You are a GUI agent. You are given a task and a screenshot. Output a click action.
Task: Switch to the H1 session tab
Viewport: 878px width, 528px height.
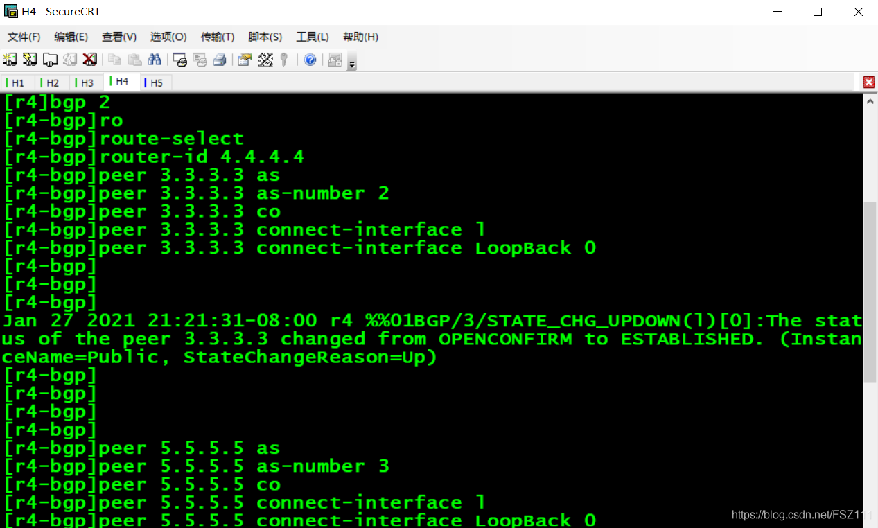tap(17, 82)
